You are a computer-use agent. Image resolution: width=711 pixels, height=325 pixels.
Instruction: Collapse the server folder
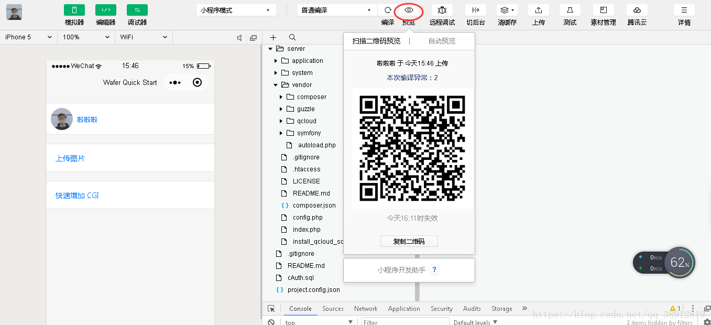tap(270, 49)
